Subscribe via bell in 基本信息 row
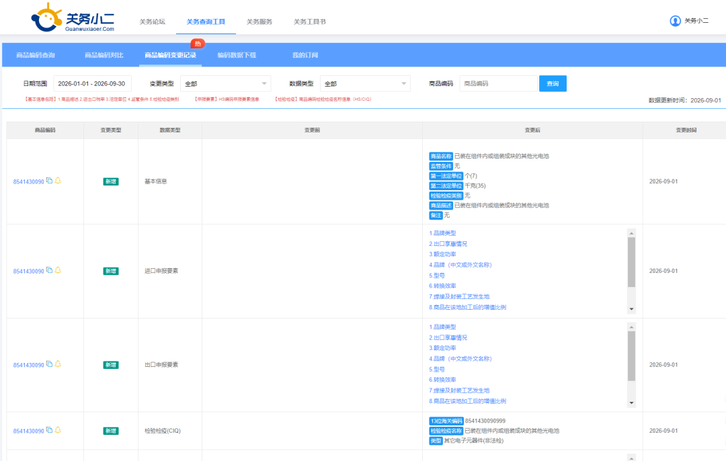Image resolution: width=726 pixels, height=461 pixels. pos(58,181)
